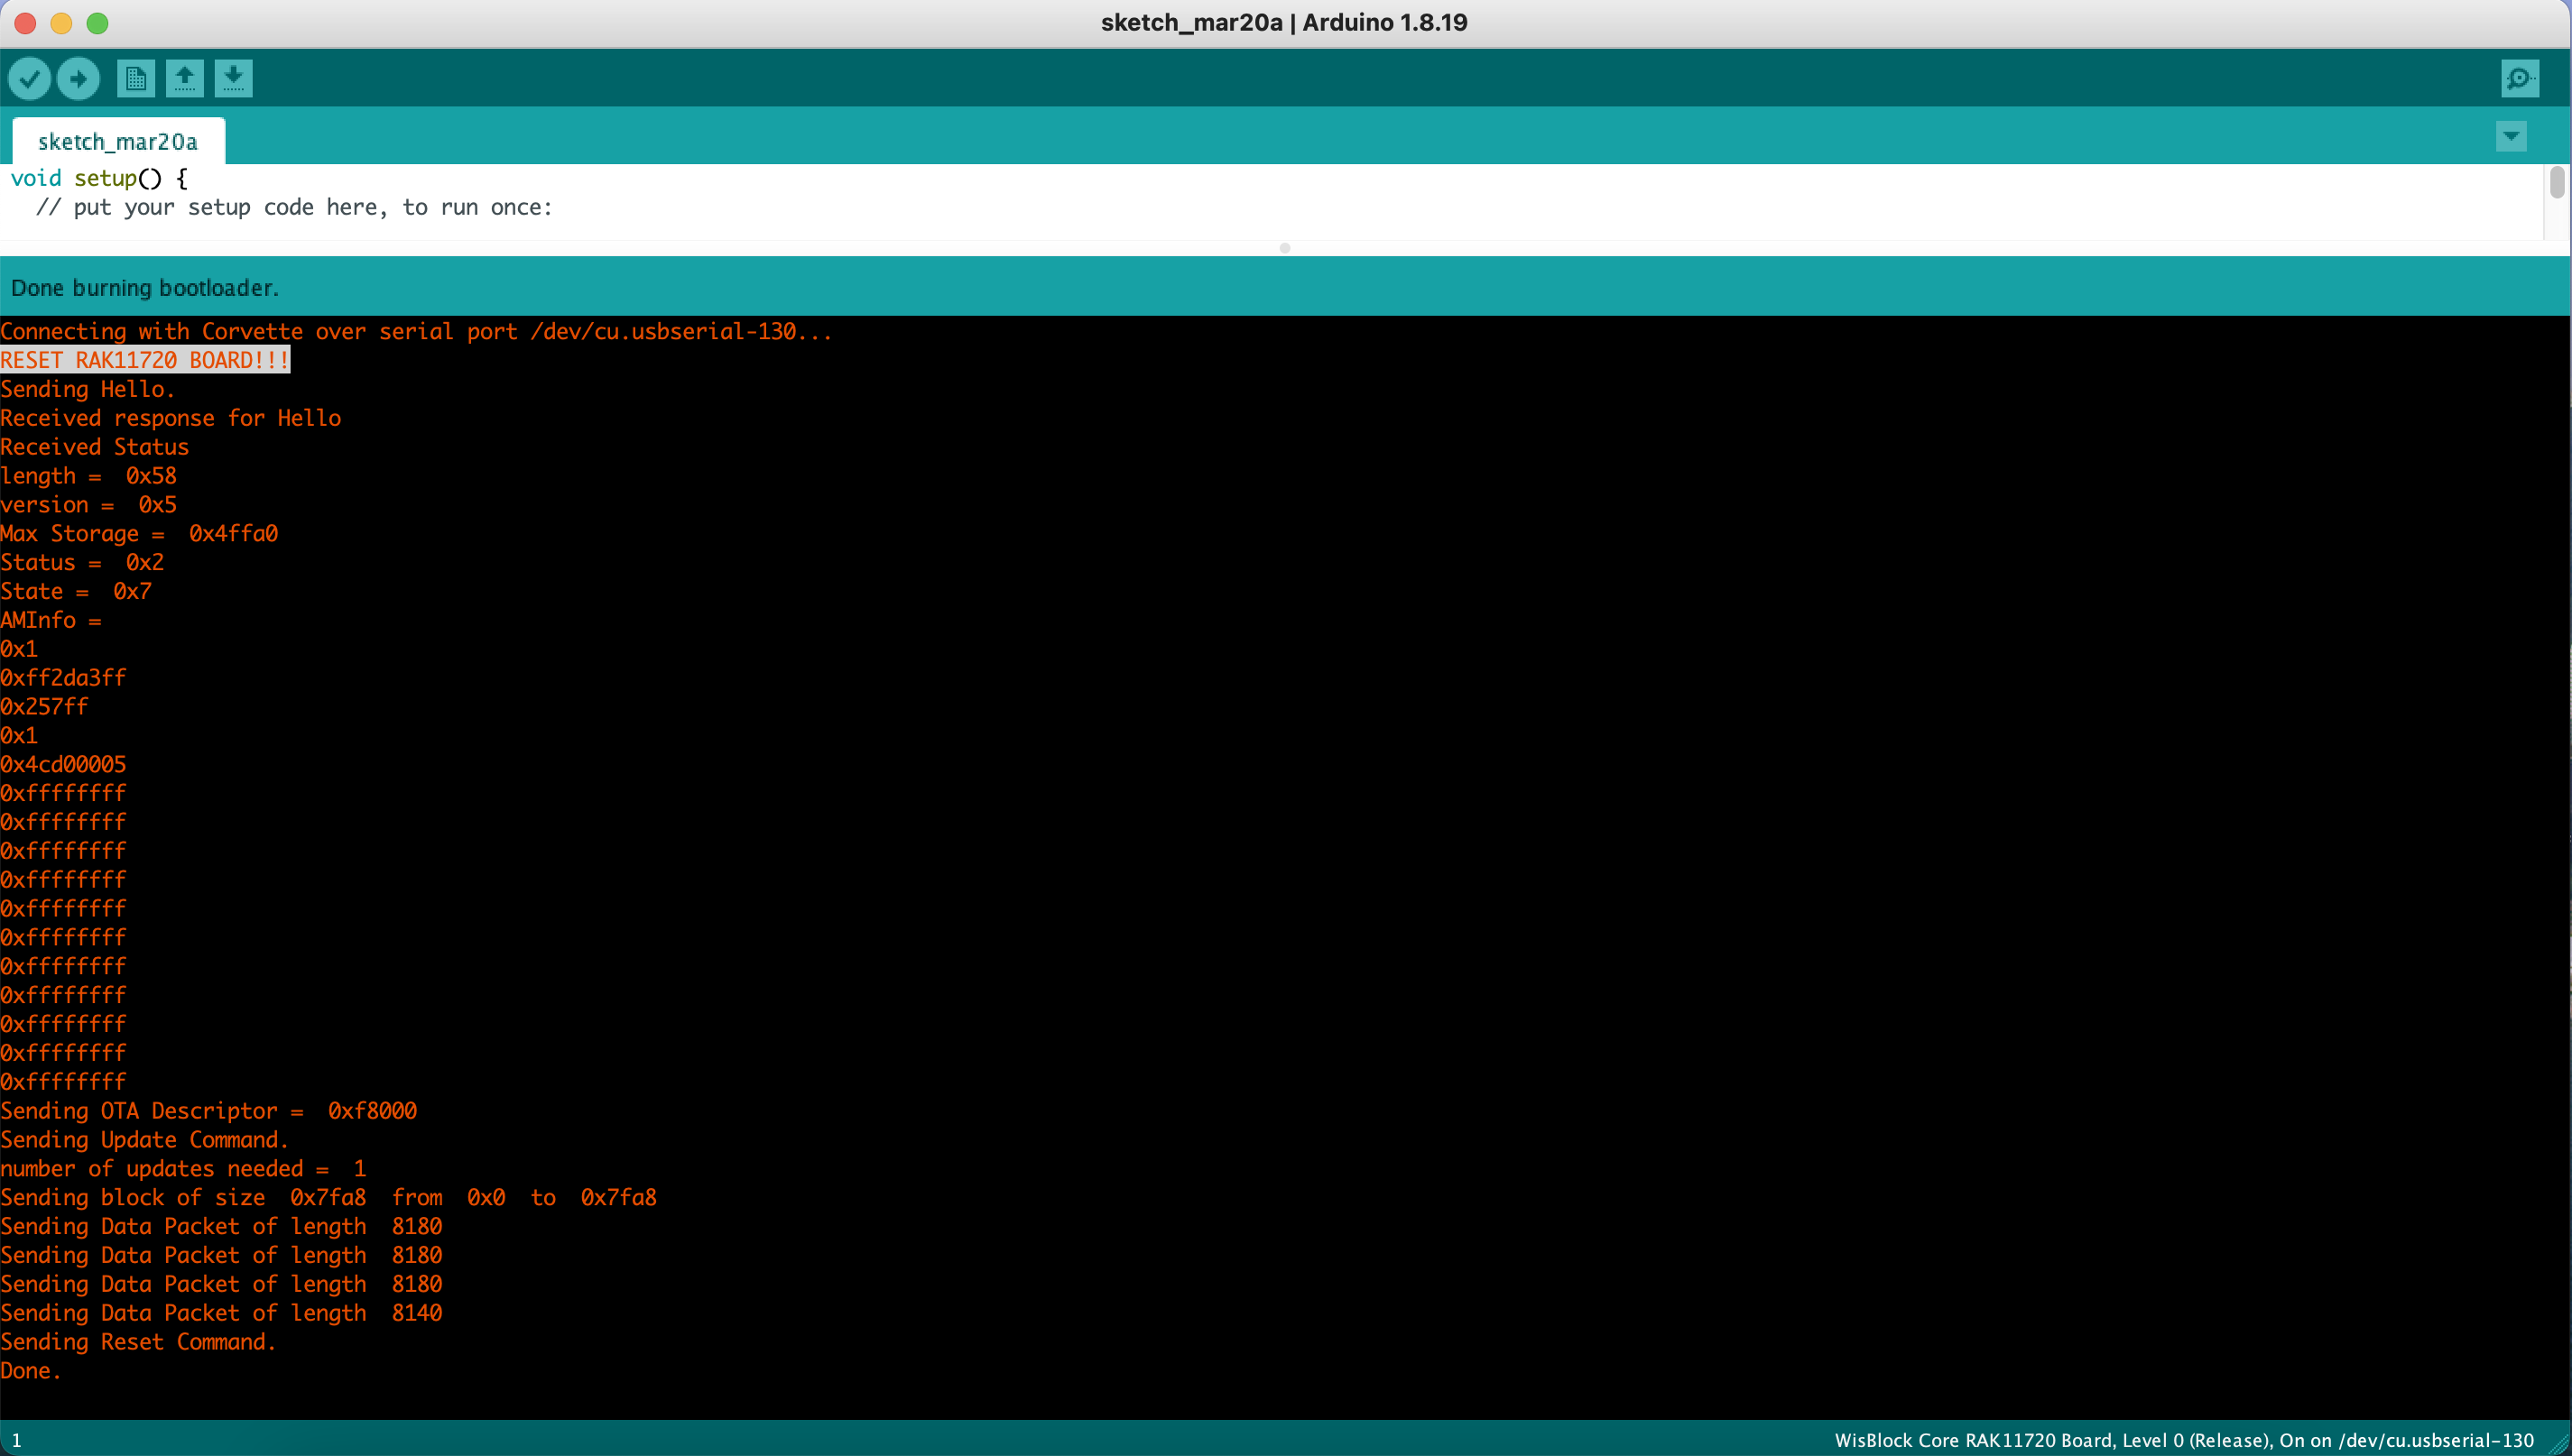2572x1456 pixels.
Task: Click the Verify checkmark button
Action: pos(29,78)
